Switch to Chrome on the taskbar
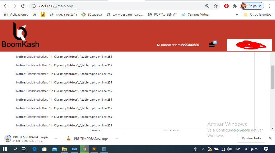275x153 pixels. 84,149
